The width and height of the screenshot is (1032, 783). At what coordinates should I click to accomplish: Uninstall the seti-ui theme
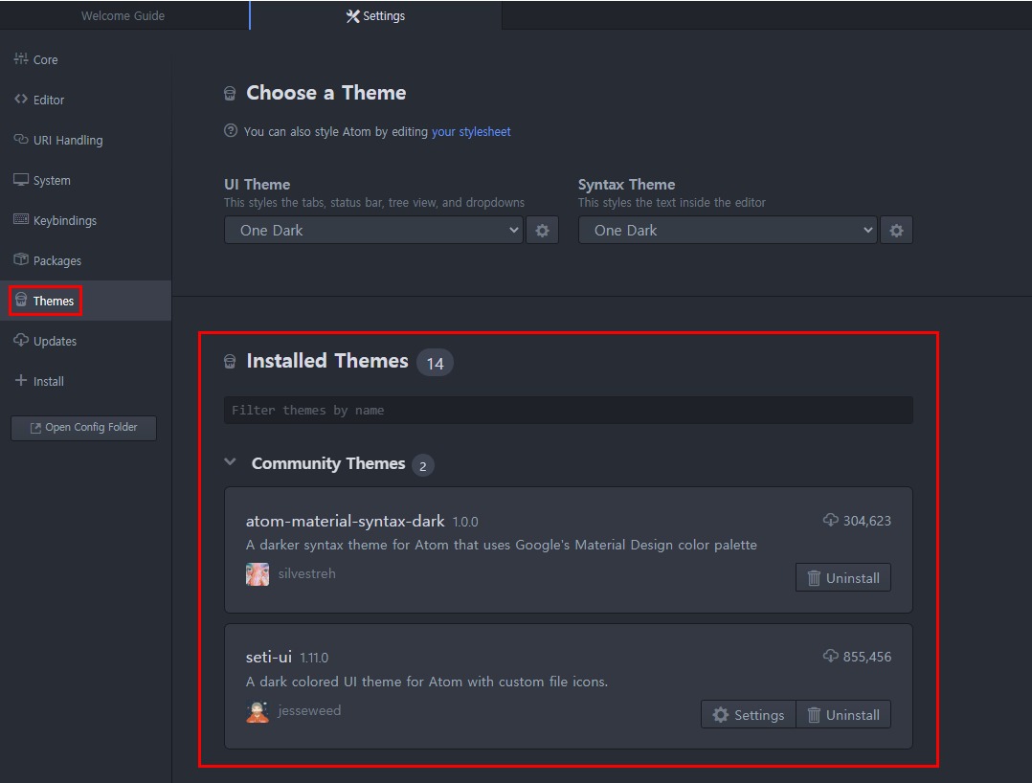[843, 715]
